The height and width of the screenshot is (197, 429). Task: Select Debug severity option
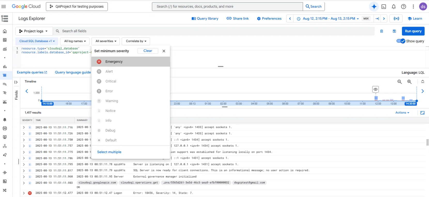131,131
